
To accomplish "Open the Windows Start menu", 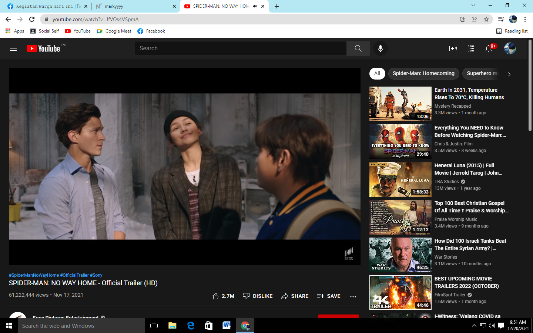I will tap(9, 326).
